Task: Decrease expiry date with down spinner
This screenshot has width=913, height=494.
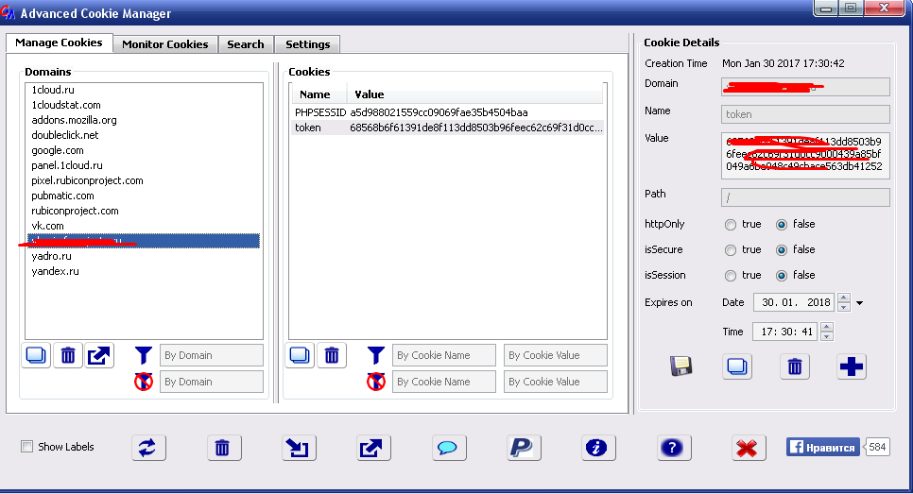Action: [x=843, y=307]
